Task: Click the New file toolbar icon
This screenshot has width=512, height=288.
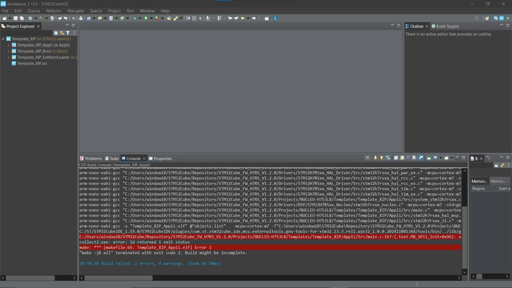Action: click(4, 18)
